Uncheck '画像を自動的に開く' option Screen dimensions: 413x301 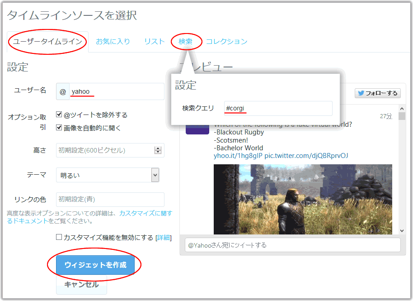59,128
